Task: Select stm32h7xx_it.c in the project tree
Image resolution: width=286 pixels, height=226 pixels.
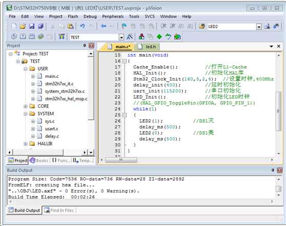Action: coord(59,84)
